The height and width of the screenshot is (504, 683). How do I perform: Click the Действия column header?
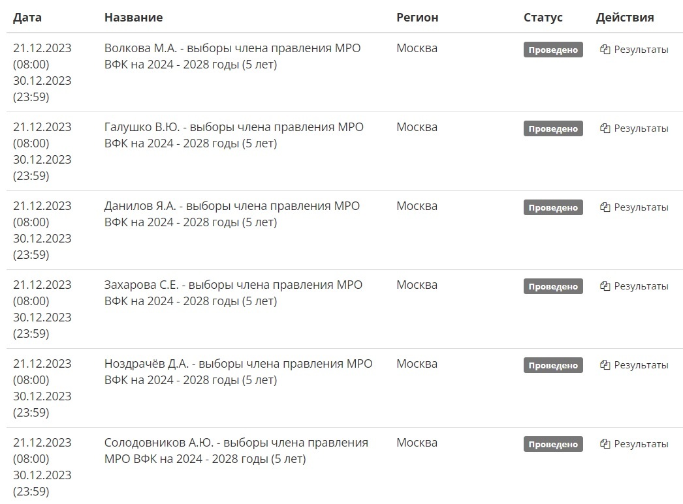pos(625,18)
